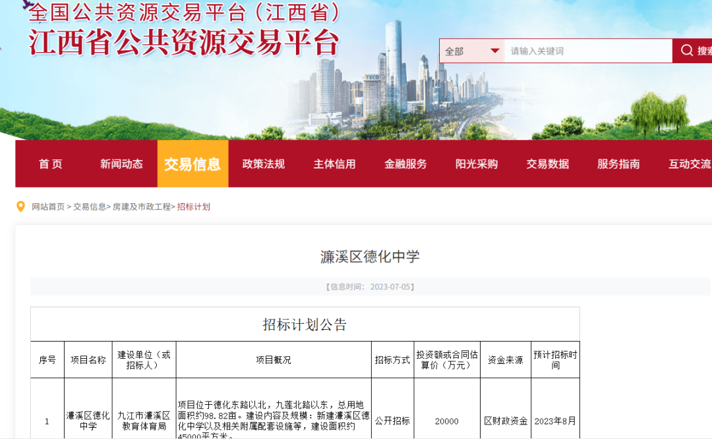712x439 pixels.
Task: Open the 服务指南 menu item
Action: click(x=618, y=164)
